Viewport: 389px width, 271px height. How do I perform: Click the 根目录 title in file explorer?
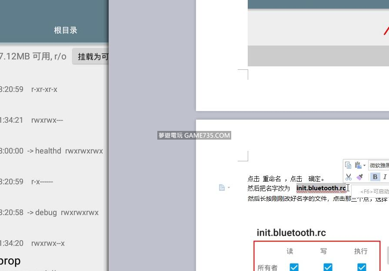(66, 30)
